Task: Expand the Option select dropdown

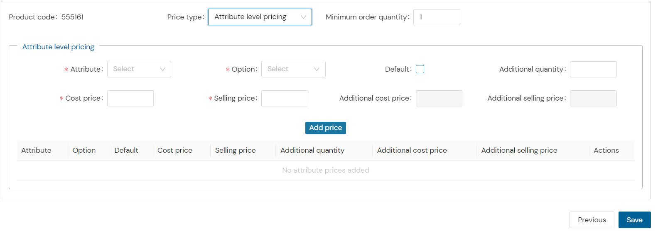Action: 293,69
